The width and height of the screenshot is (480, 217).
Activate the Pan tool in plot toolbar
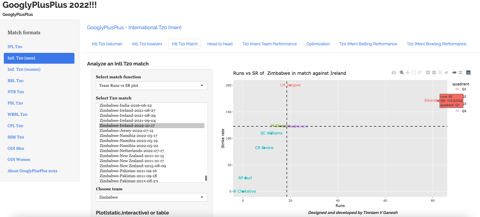pyautogui.click(x=408, y=73)
